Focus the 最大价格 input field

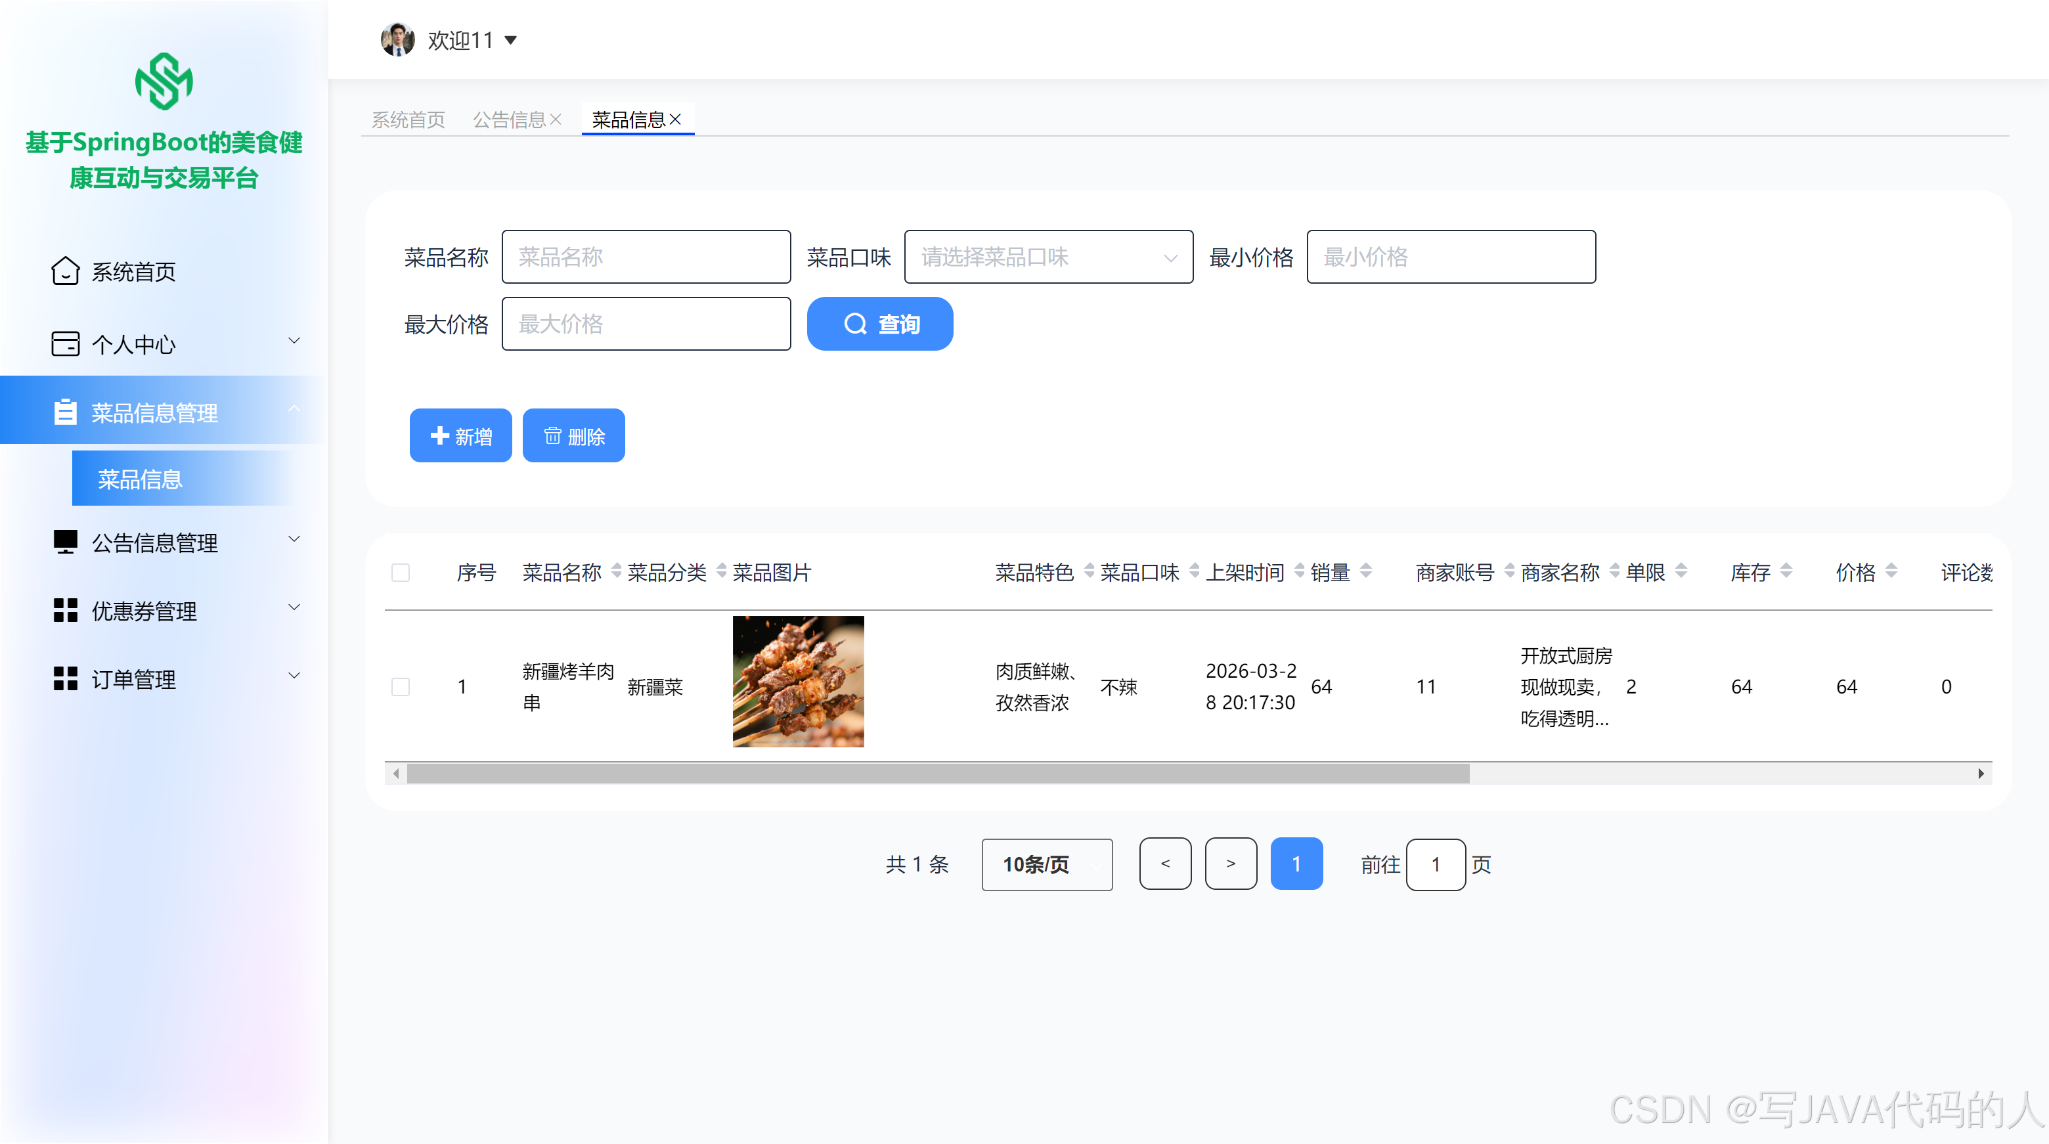[x=646, y=324]
